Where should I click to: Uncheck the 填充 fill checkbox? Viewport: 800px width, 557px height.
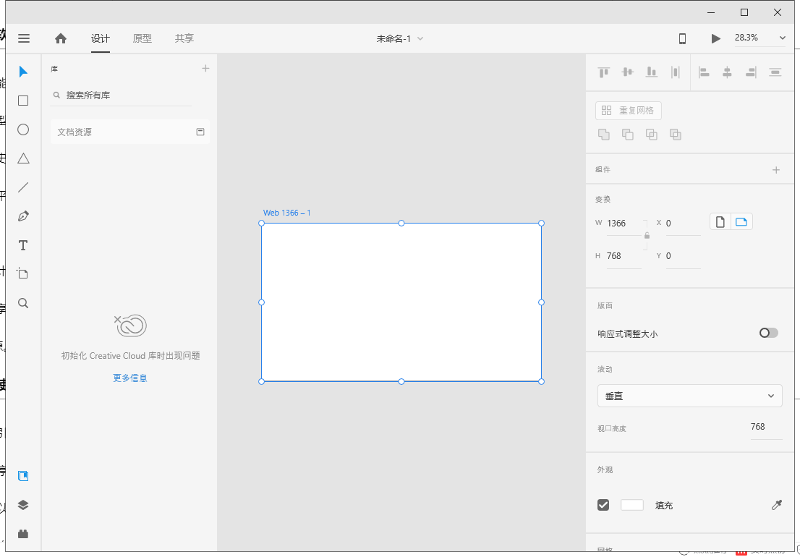(x=603, y=505)
